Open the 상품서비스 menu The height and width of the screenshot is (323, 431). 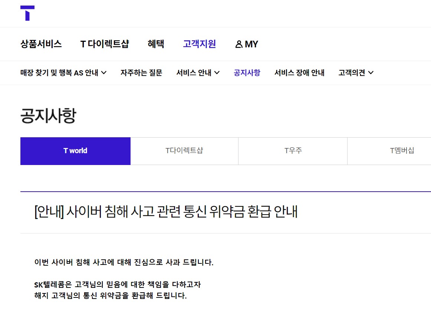coord(41,44)
